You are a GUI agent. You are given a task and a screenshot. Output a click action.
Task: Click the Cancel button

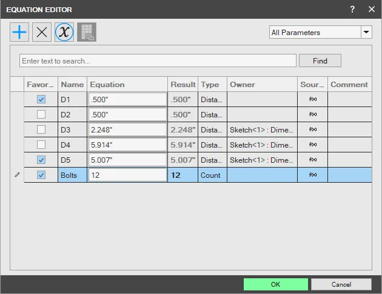click(341, 284)
